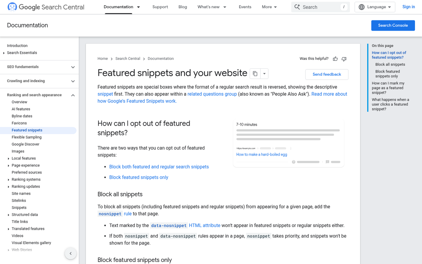This screenshot has height=264, width=422.
Task: Copy the page title using the copy icon
Action: click(x=255, y=73)
